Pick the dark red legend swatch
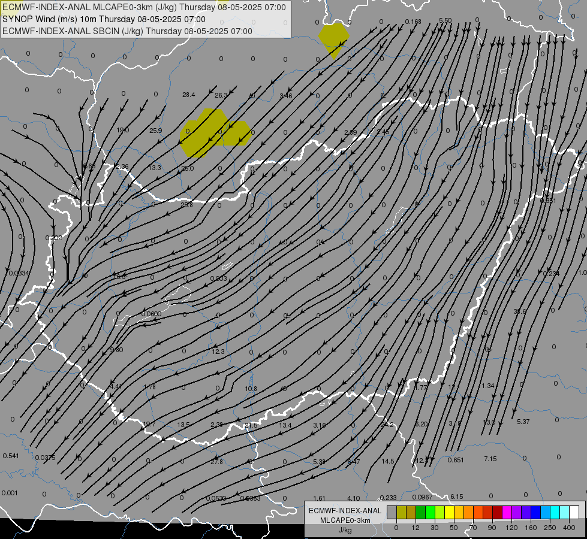Screen dimensions: 587x539 click(497, 513)
